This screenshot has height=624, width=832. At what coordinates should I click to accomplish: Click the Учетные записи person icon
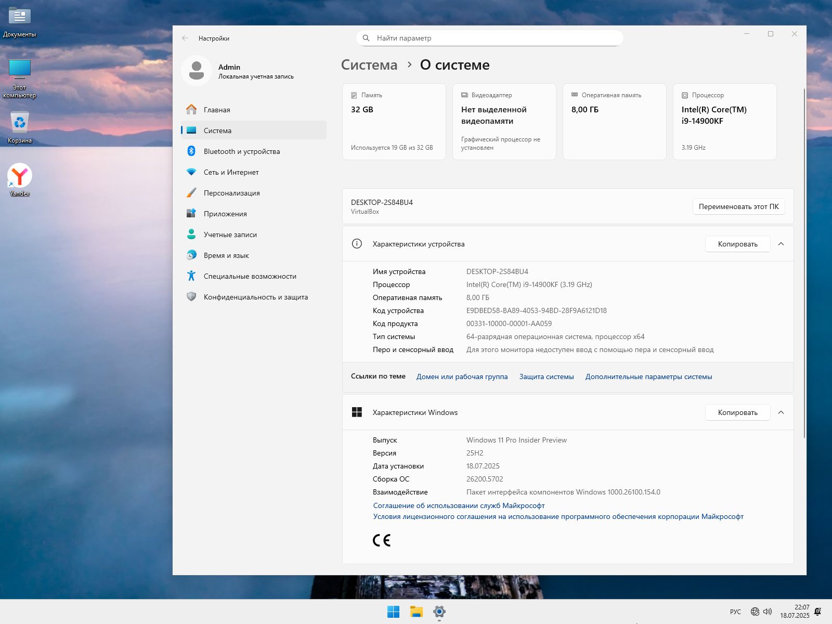point(191,234)
